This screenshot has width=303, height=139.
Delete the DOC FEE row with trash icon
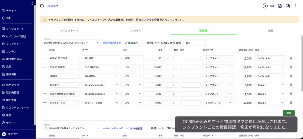[291, 85]
